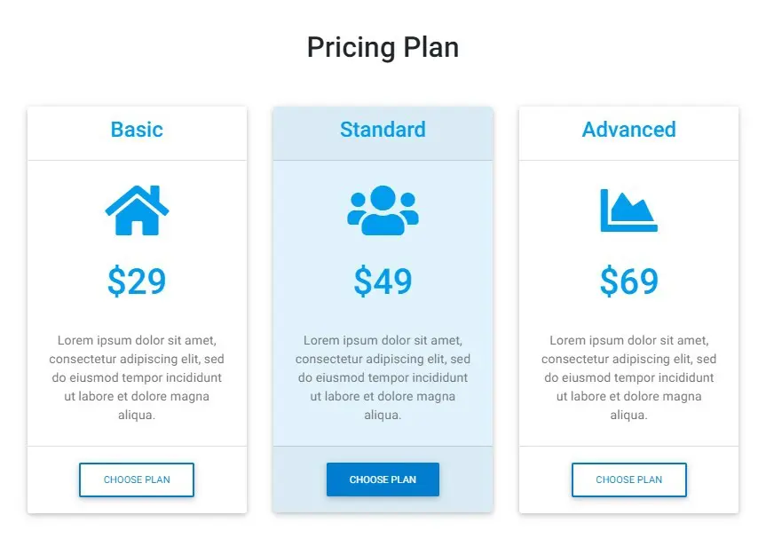Click the Standard plan lorem ipsum paragraph
766x539 pixels.
pyautogui.click(x=383, y=377)
